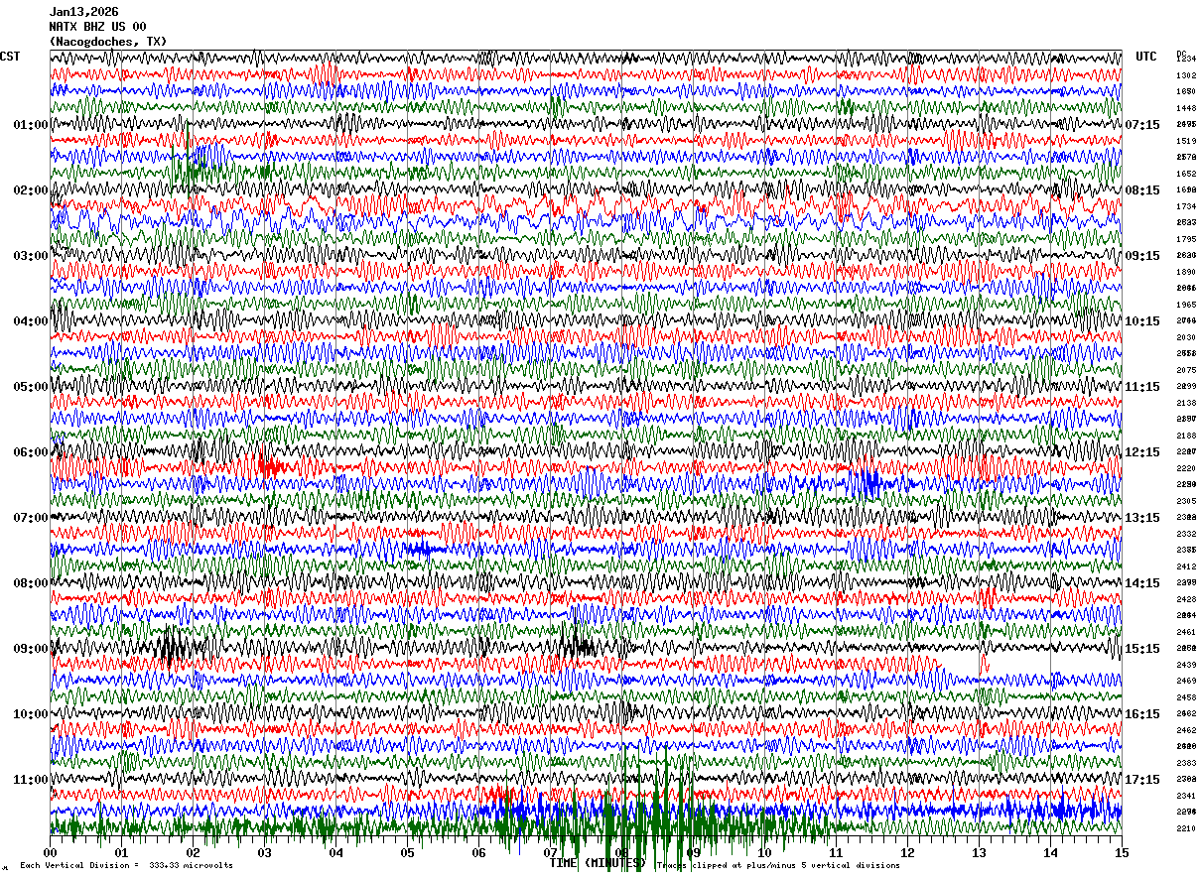This screenshot has width=1201, height=879.
Task: Click the minute axis tick label '12'
Action: (x=907, y=852)
